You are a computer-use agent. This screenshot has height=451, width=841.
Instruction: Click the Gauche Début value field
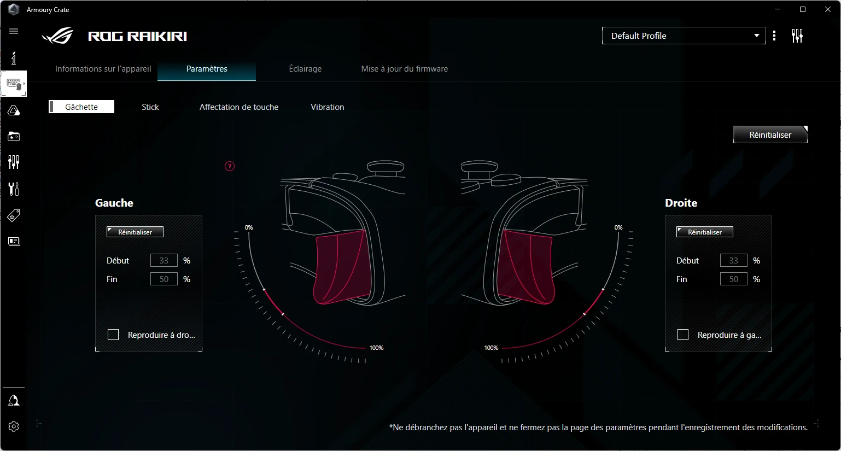click(164, 261)
